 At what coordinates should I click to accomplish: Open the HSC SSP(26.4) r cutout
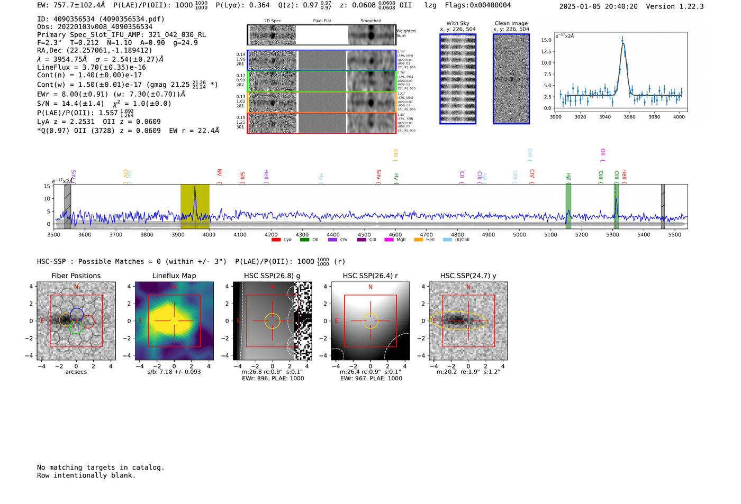coord(370,321)
